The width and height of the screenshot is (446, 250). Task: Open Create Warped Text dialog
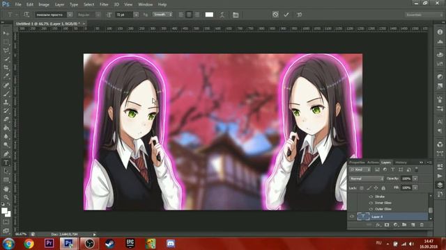click(x=222, y=15)
